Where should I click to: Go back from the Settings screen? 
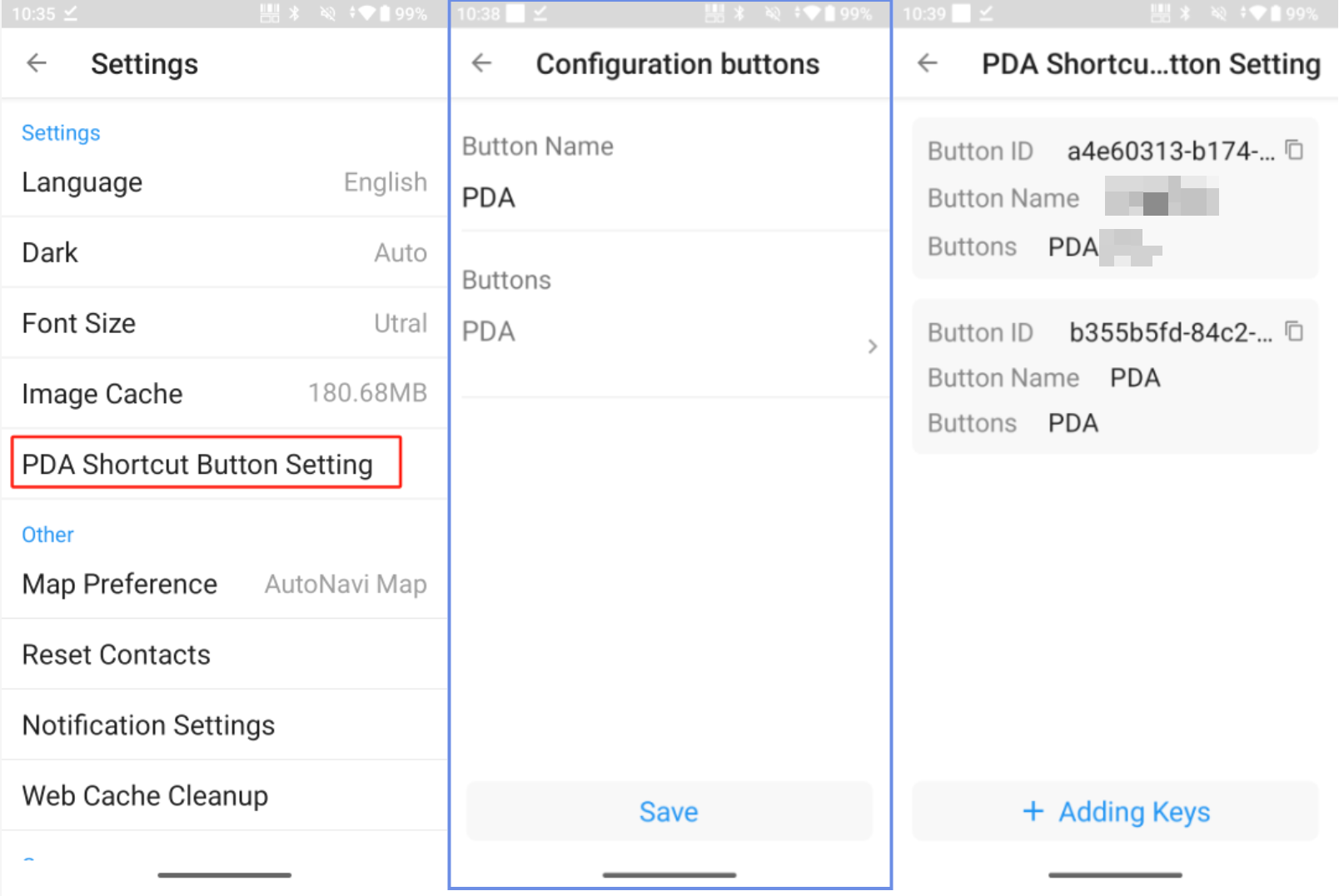click(37, 63)
